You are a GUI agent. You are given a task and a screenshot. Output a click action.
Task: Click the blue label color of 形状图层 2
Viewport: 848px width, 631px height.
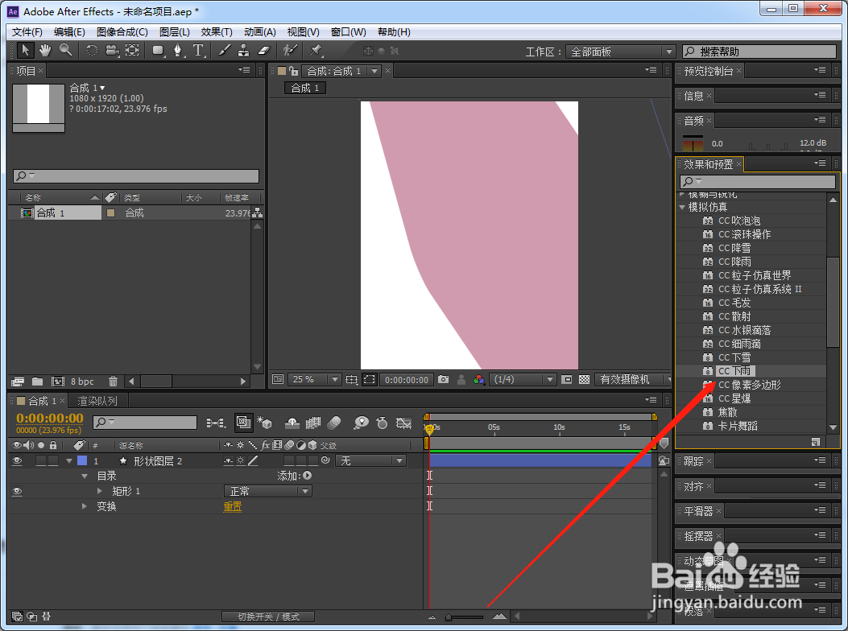click(x=82, y=460)
